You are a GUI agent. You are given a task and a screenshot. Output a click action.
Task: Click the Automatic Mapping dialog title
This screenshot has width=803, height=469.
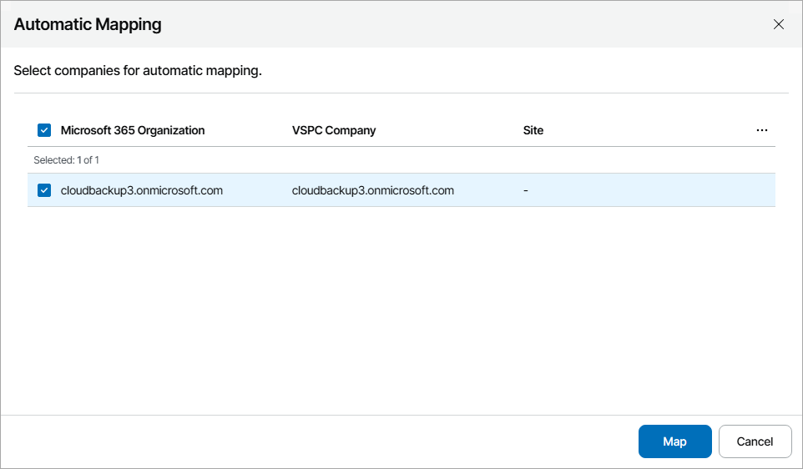tap(88, 24)
